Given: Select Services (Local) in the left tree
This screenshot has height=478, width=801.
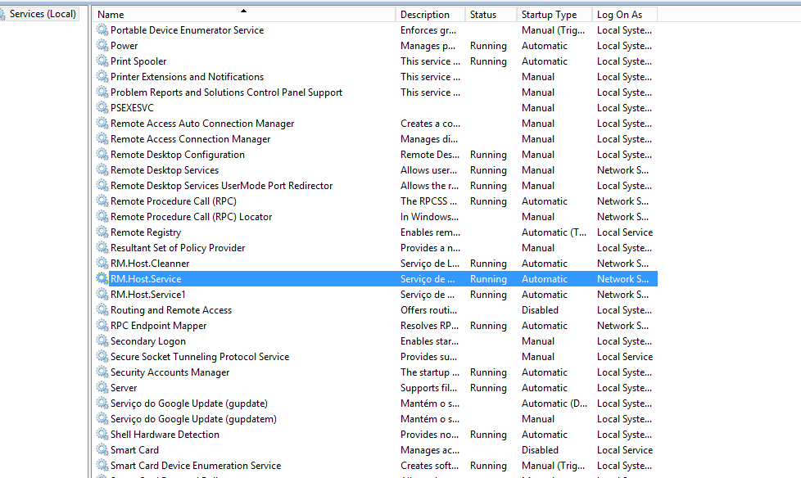Looking at the screenshot, I should 43,14.
